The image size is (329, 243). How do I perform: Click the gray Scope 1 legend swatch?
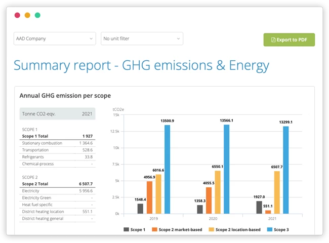point(127,229)
